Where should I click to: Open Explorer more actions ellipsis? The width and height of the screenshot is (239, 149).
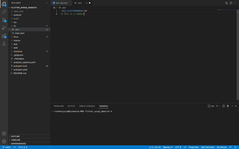tap(47, 3)
